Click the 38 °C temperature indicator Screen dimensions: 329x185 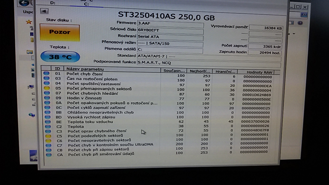click(x=60, y=57)
